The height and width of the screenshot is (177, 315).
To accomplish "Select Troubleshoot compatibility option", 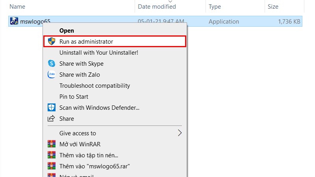I will click(94, 85).
